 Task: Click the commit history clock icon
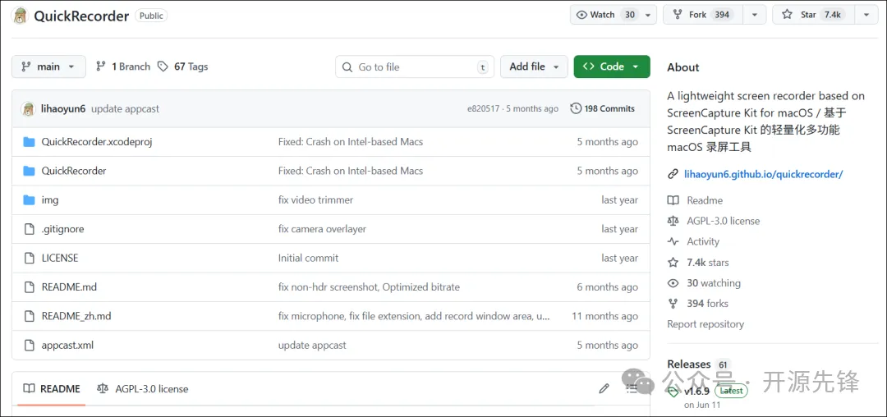click(576, 108)
